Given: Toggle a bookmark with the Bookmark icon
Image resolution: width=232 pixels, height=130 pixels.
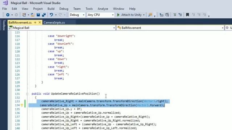Looking at the screenshot, I should tap(187, 15).
